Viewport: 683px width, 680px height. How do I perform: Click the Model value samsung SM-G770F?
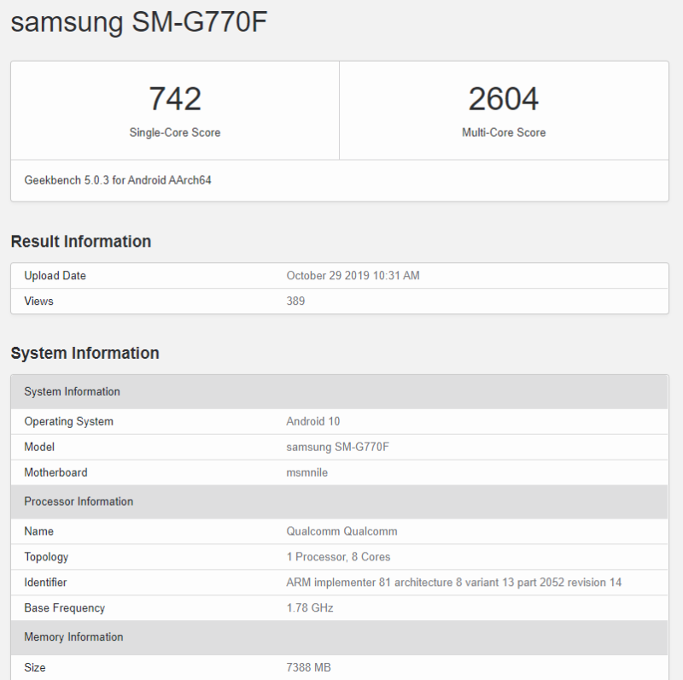pyautogui.click(x=337, y=447)
